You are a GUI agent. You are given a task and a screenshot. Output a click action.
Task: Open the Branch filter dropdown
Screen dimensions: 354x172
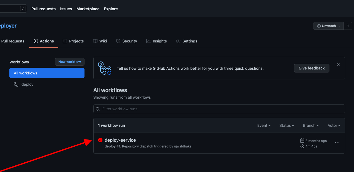(x=311, y=125)
